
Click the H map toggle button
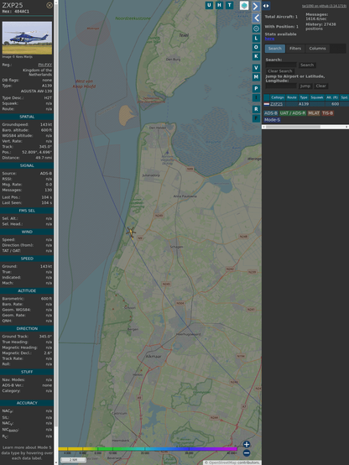click(x=219, y=5)
